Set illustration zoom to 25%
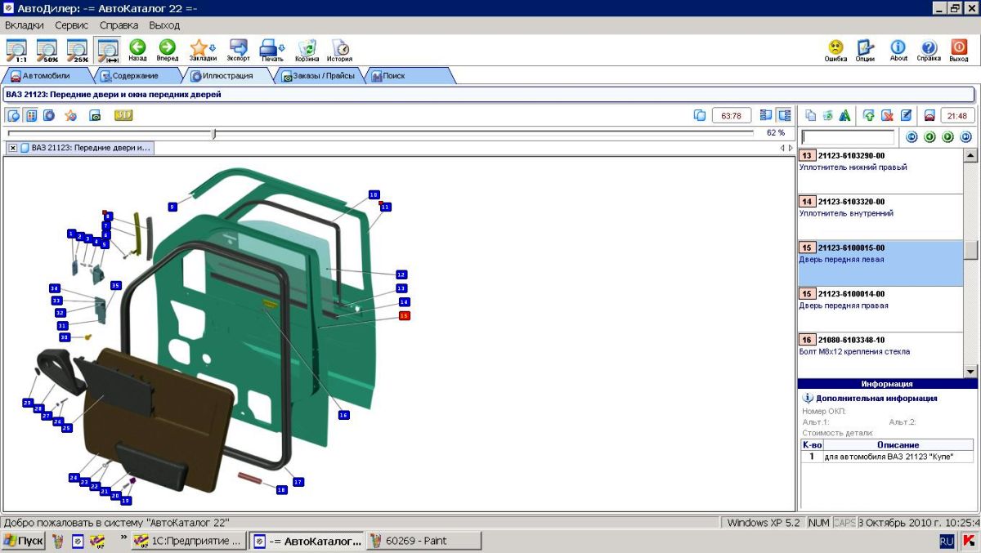The height and width of the screenshot is (553, 981). point(77,51)
